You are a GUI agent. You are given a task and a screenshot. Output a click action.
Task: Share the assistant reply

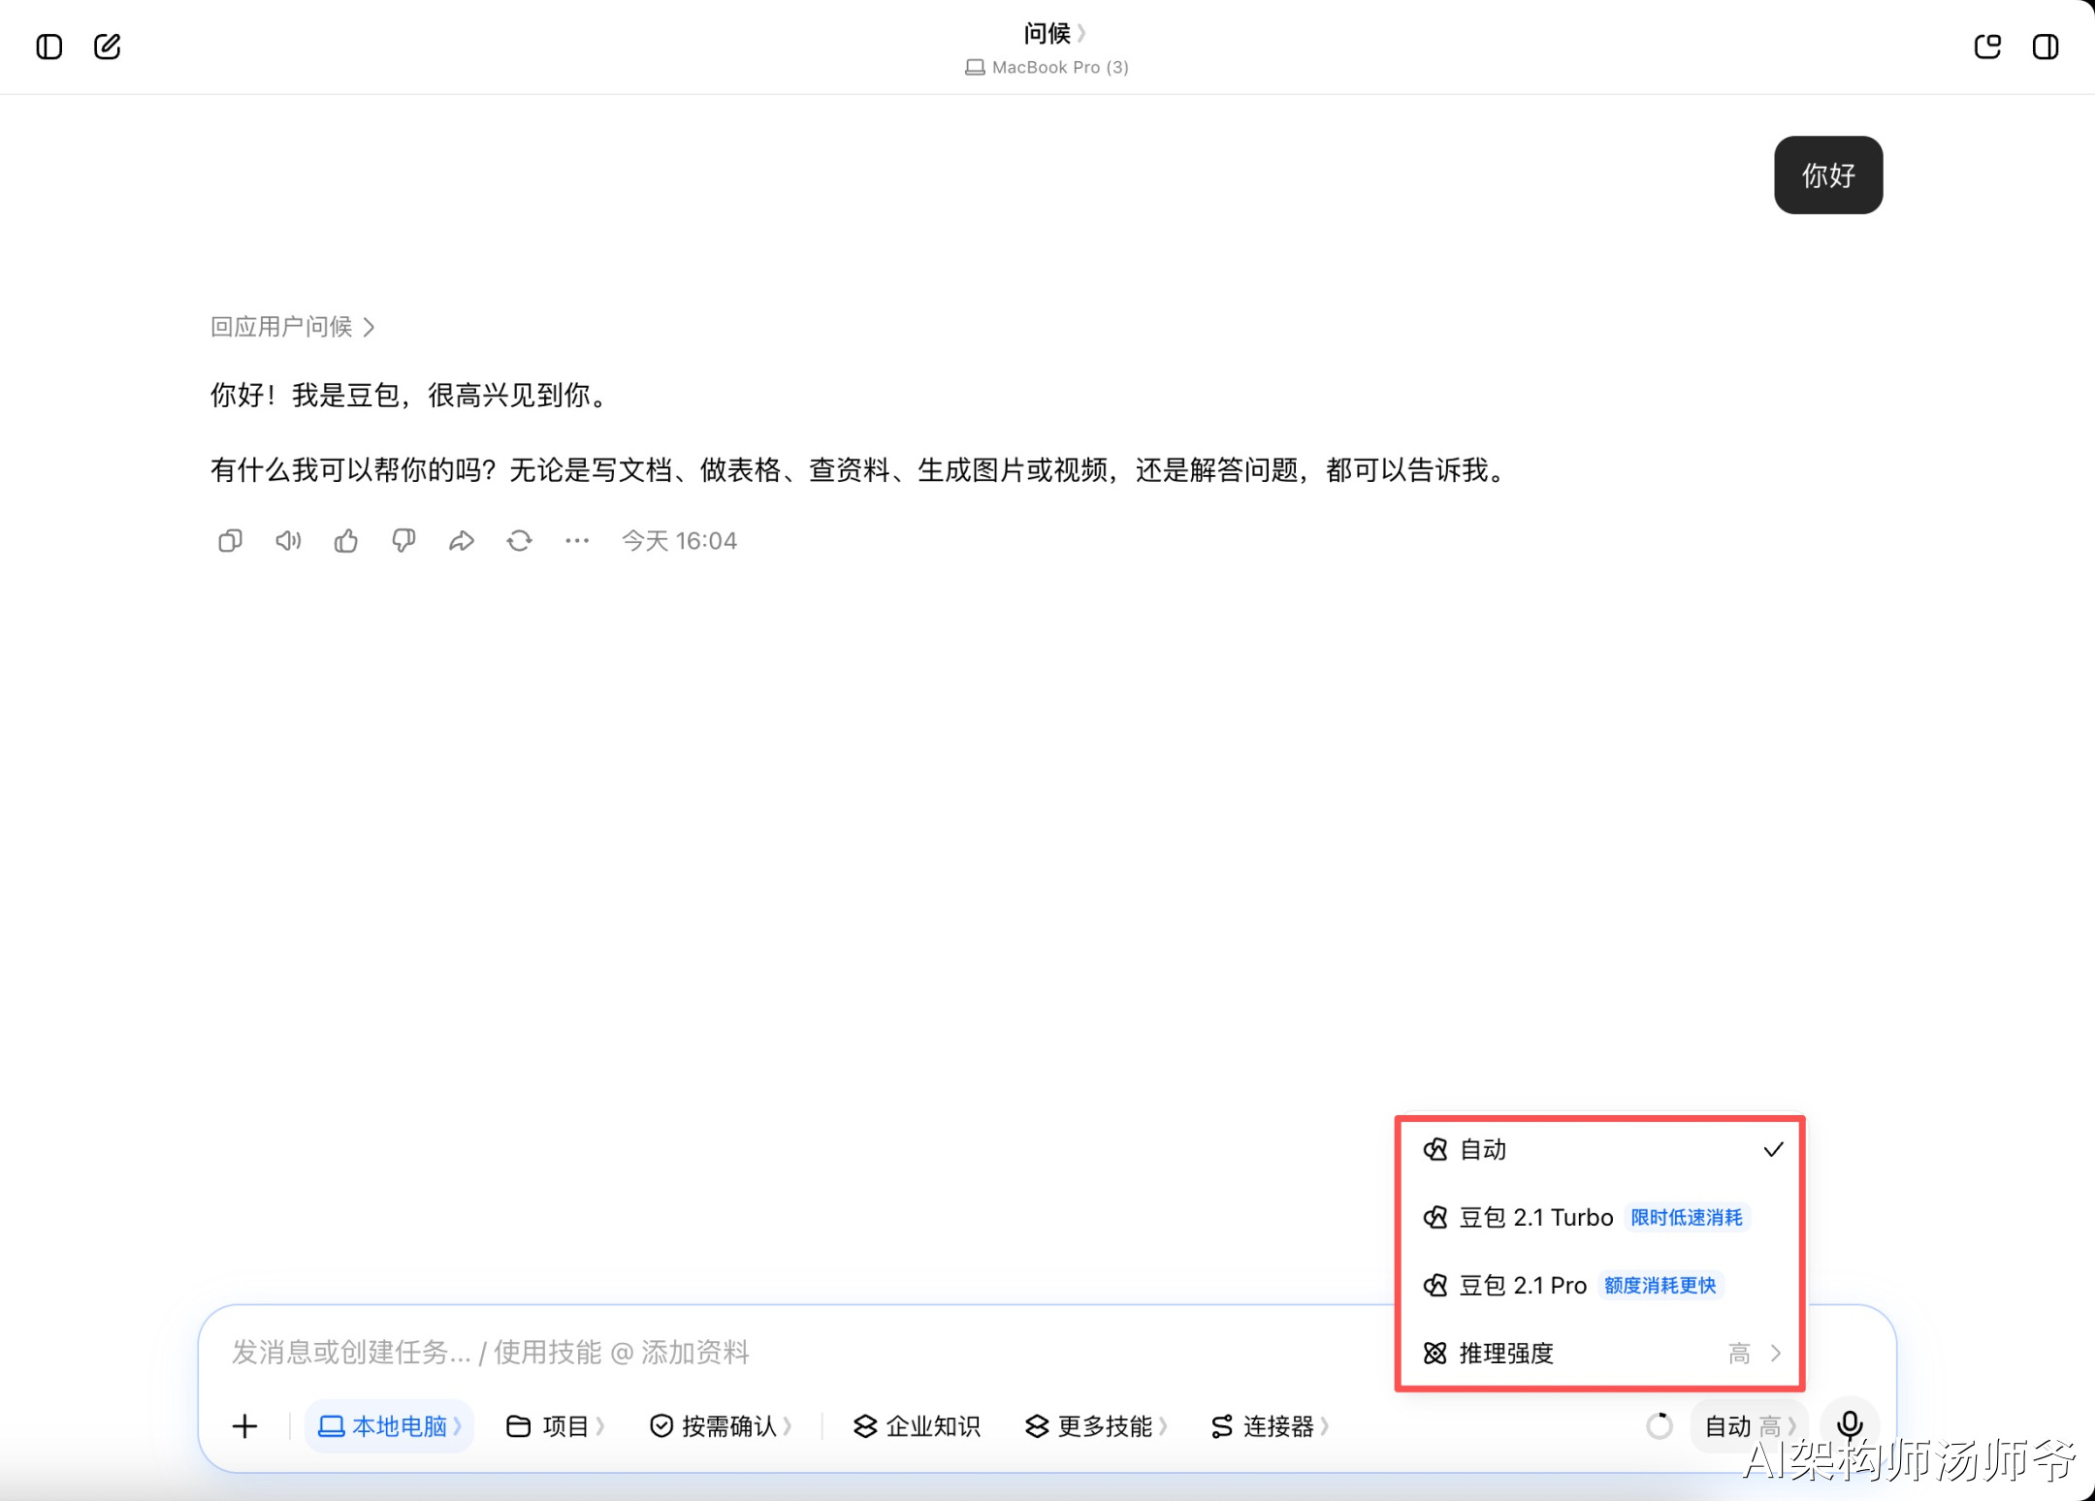click(462, 540)
